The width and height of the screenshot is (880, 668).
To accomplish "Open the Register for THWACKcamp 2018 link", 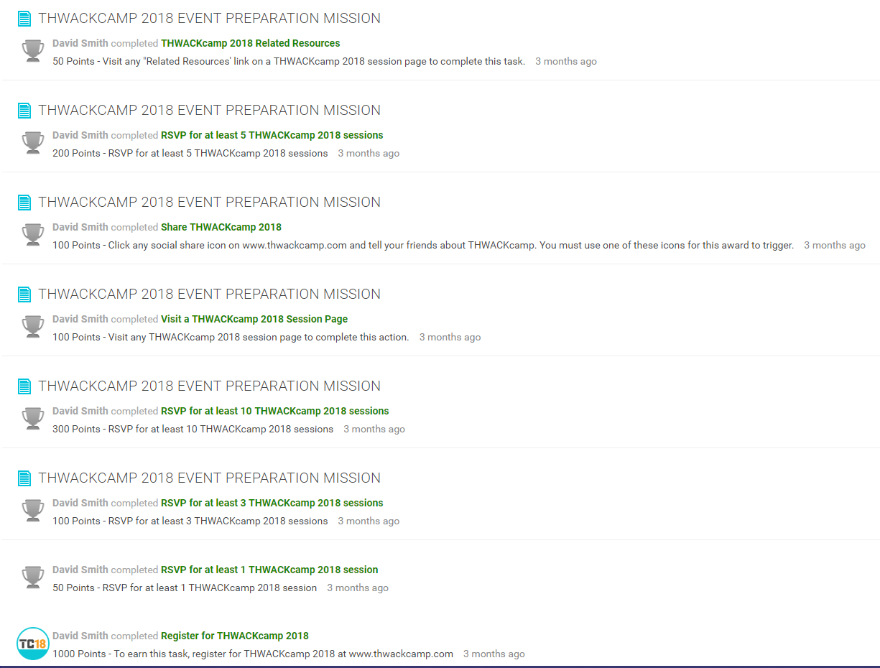I will tap(235, 636).
